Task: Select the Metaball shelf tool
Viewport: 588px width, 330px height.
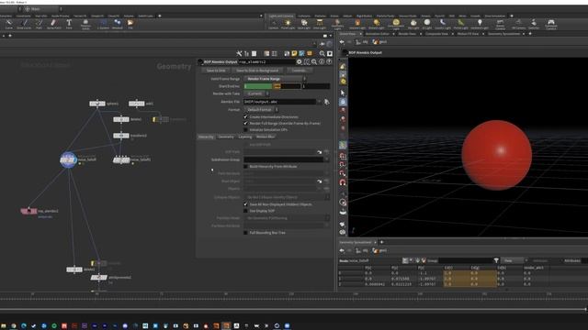Action: (118, 25)
